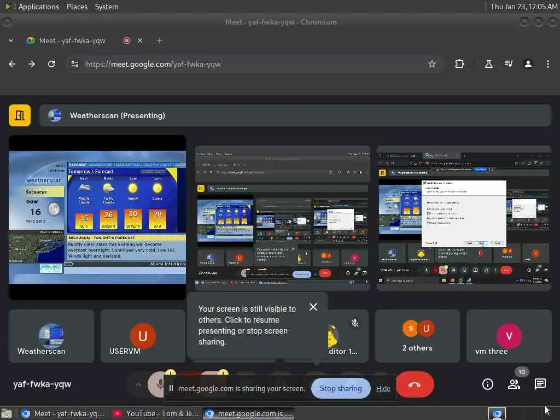
Task: Open Chrome Labs flask icon
Action: (488, 64)
